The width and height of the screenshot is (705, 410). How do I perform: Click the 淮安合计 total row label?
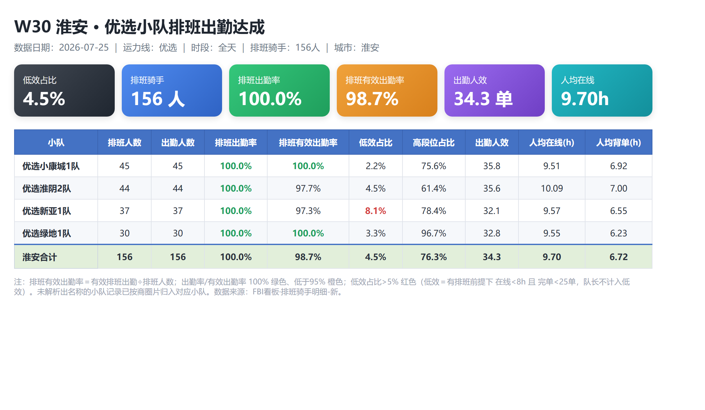click(39, 257)
